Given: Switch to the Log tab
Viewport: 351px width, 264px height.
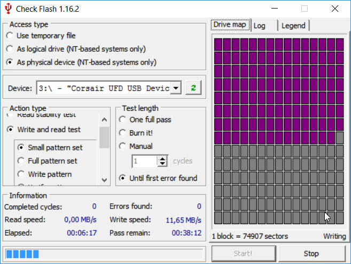Looking at the screenshot, I should coord(264,26).
